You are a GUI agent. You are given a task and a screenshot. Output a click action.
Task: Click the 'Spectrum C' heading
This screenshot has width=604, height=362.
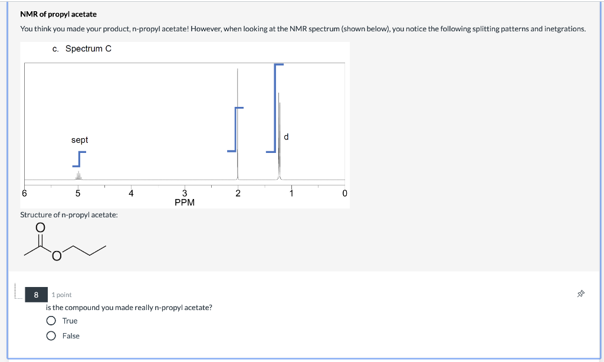click(88, 48)
